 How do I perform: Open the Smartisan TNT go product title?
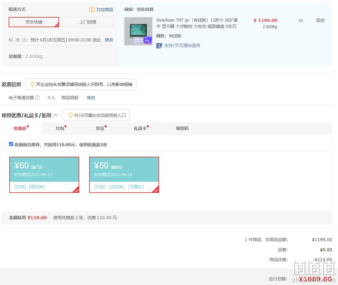click(197, 23)
